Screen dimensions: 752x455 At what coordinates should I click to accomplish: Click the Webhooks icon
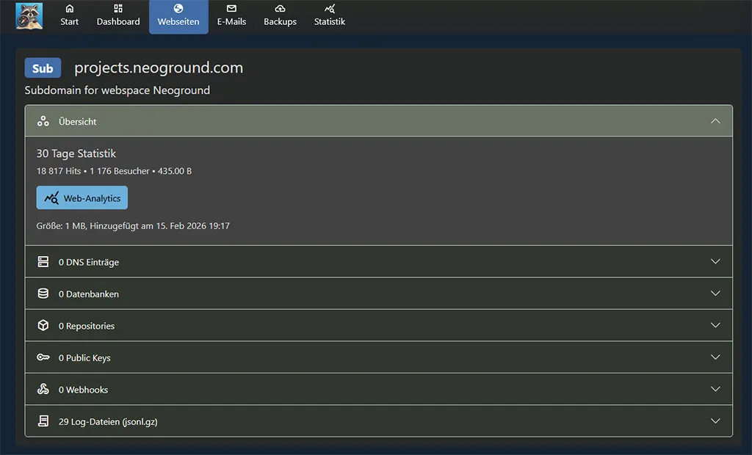(43, 389)
